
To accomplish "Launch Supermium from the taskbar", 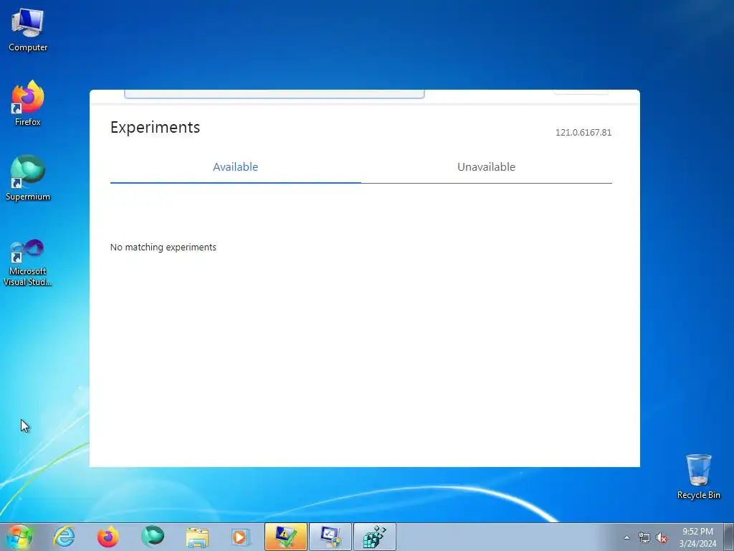I will click(153, 537).
